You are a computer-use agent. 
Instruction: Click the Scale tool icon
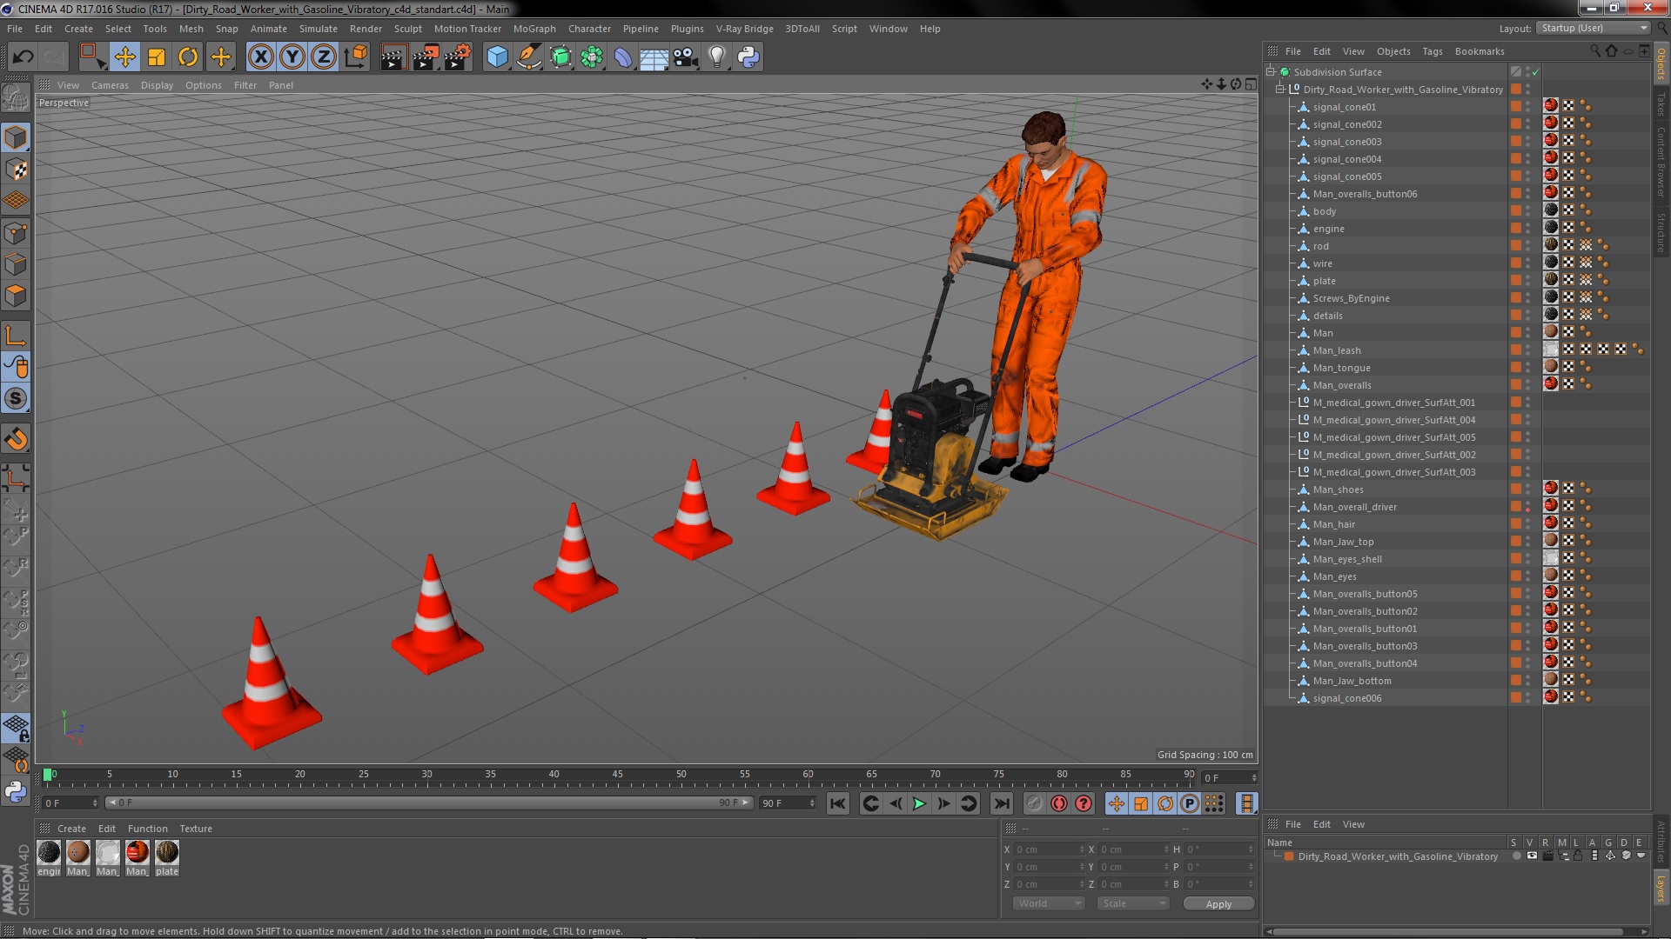point(157,57)
